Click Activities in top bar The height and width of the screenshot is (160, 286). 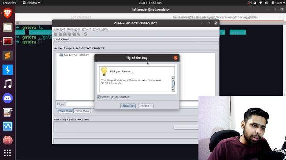pos(9,3)
